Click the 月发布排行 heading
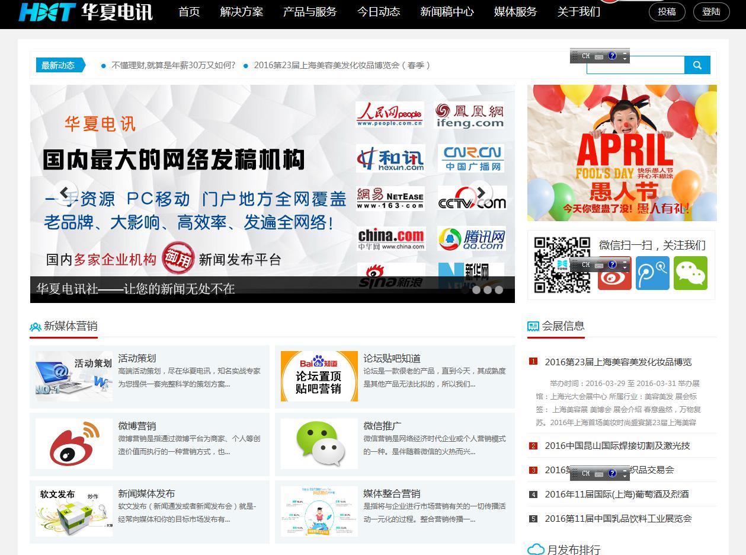 (574, 550)
